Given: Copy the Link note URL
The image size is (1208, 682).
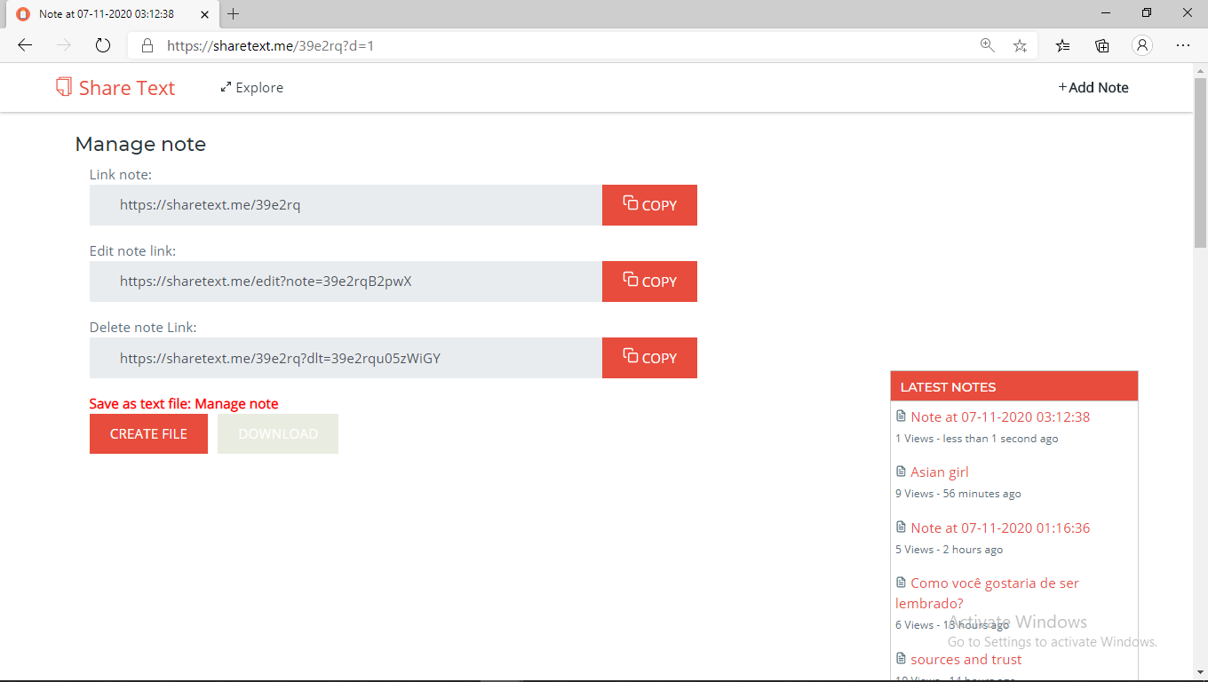Looking at the screenshot, I should 649,205.
